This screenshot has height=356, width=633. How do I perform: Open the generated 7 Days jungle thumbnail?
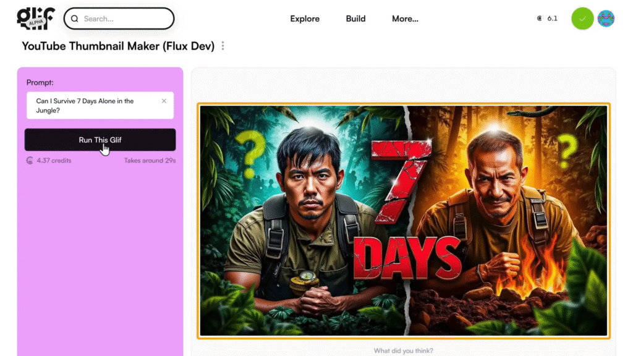click(x=404, y=221)
